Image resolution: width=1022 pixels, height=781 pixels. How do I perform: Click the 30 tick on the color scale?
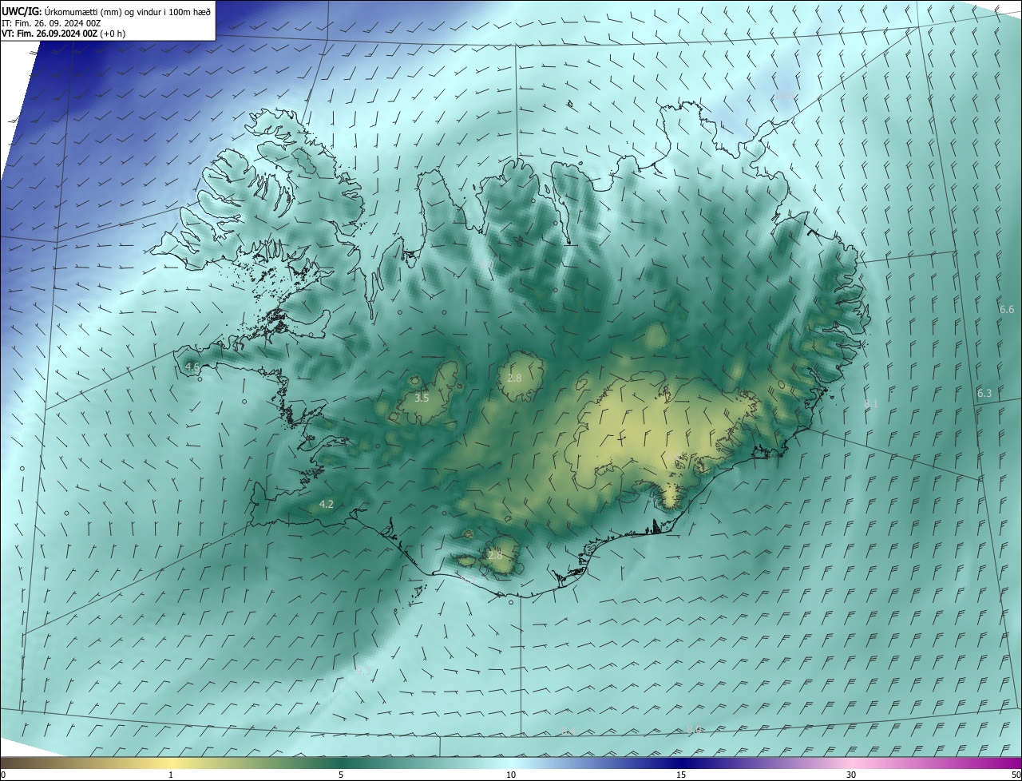click(x=851, y=775)
